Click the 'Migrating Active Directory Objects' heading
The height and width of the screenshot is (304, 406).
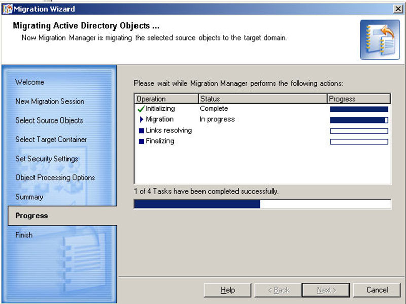pyautogui.click(x=86, y=26)
